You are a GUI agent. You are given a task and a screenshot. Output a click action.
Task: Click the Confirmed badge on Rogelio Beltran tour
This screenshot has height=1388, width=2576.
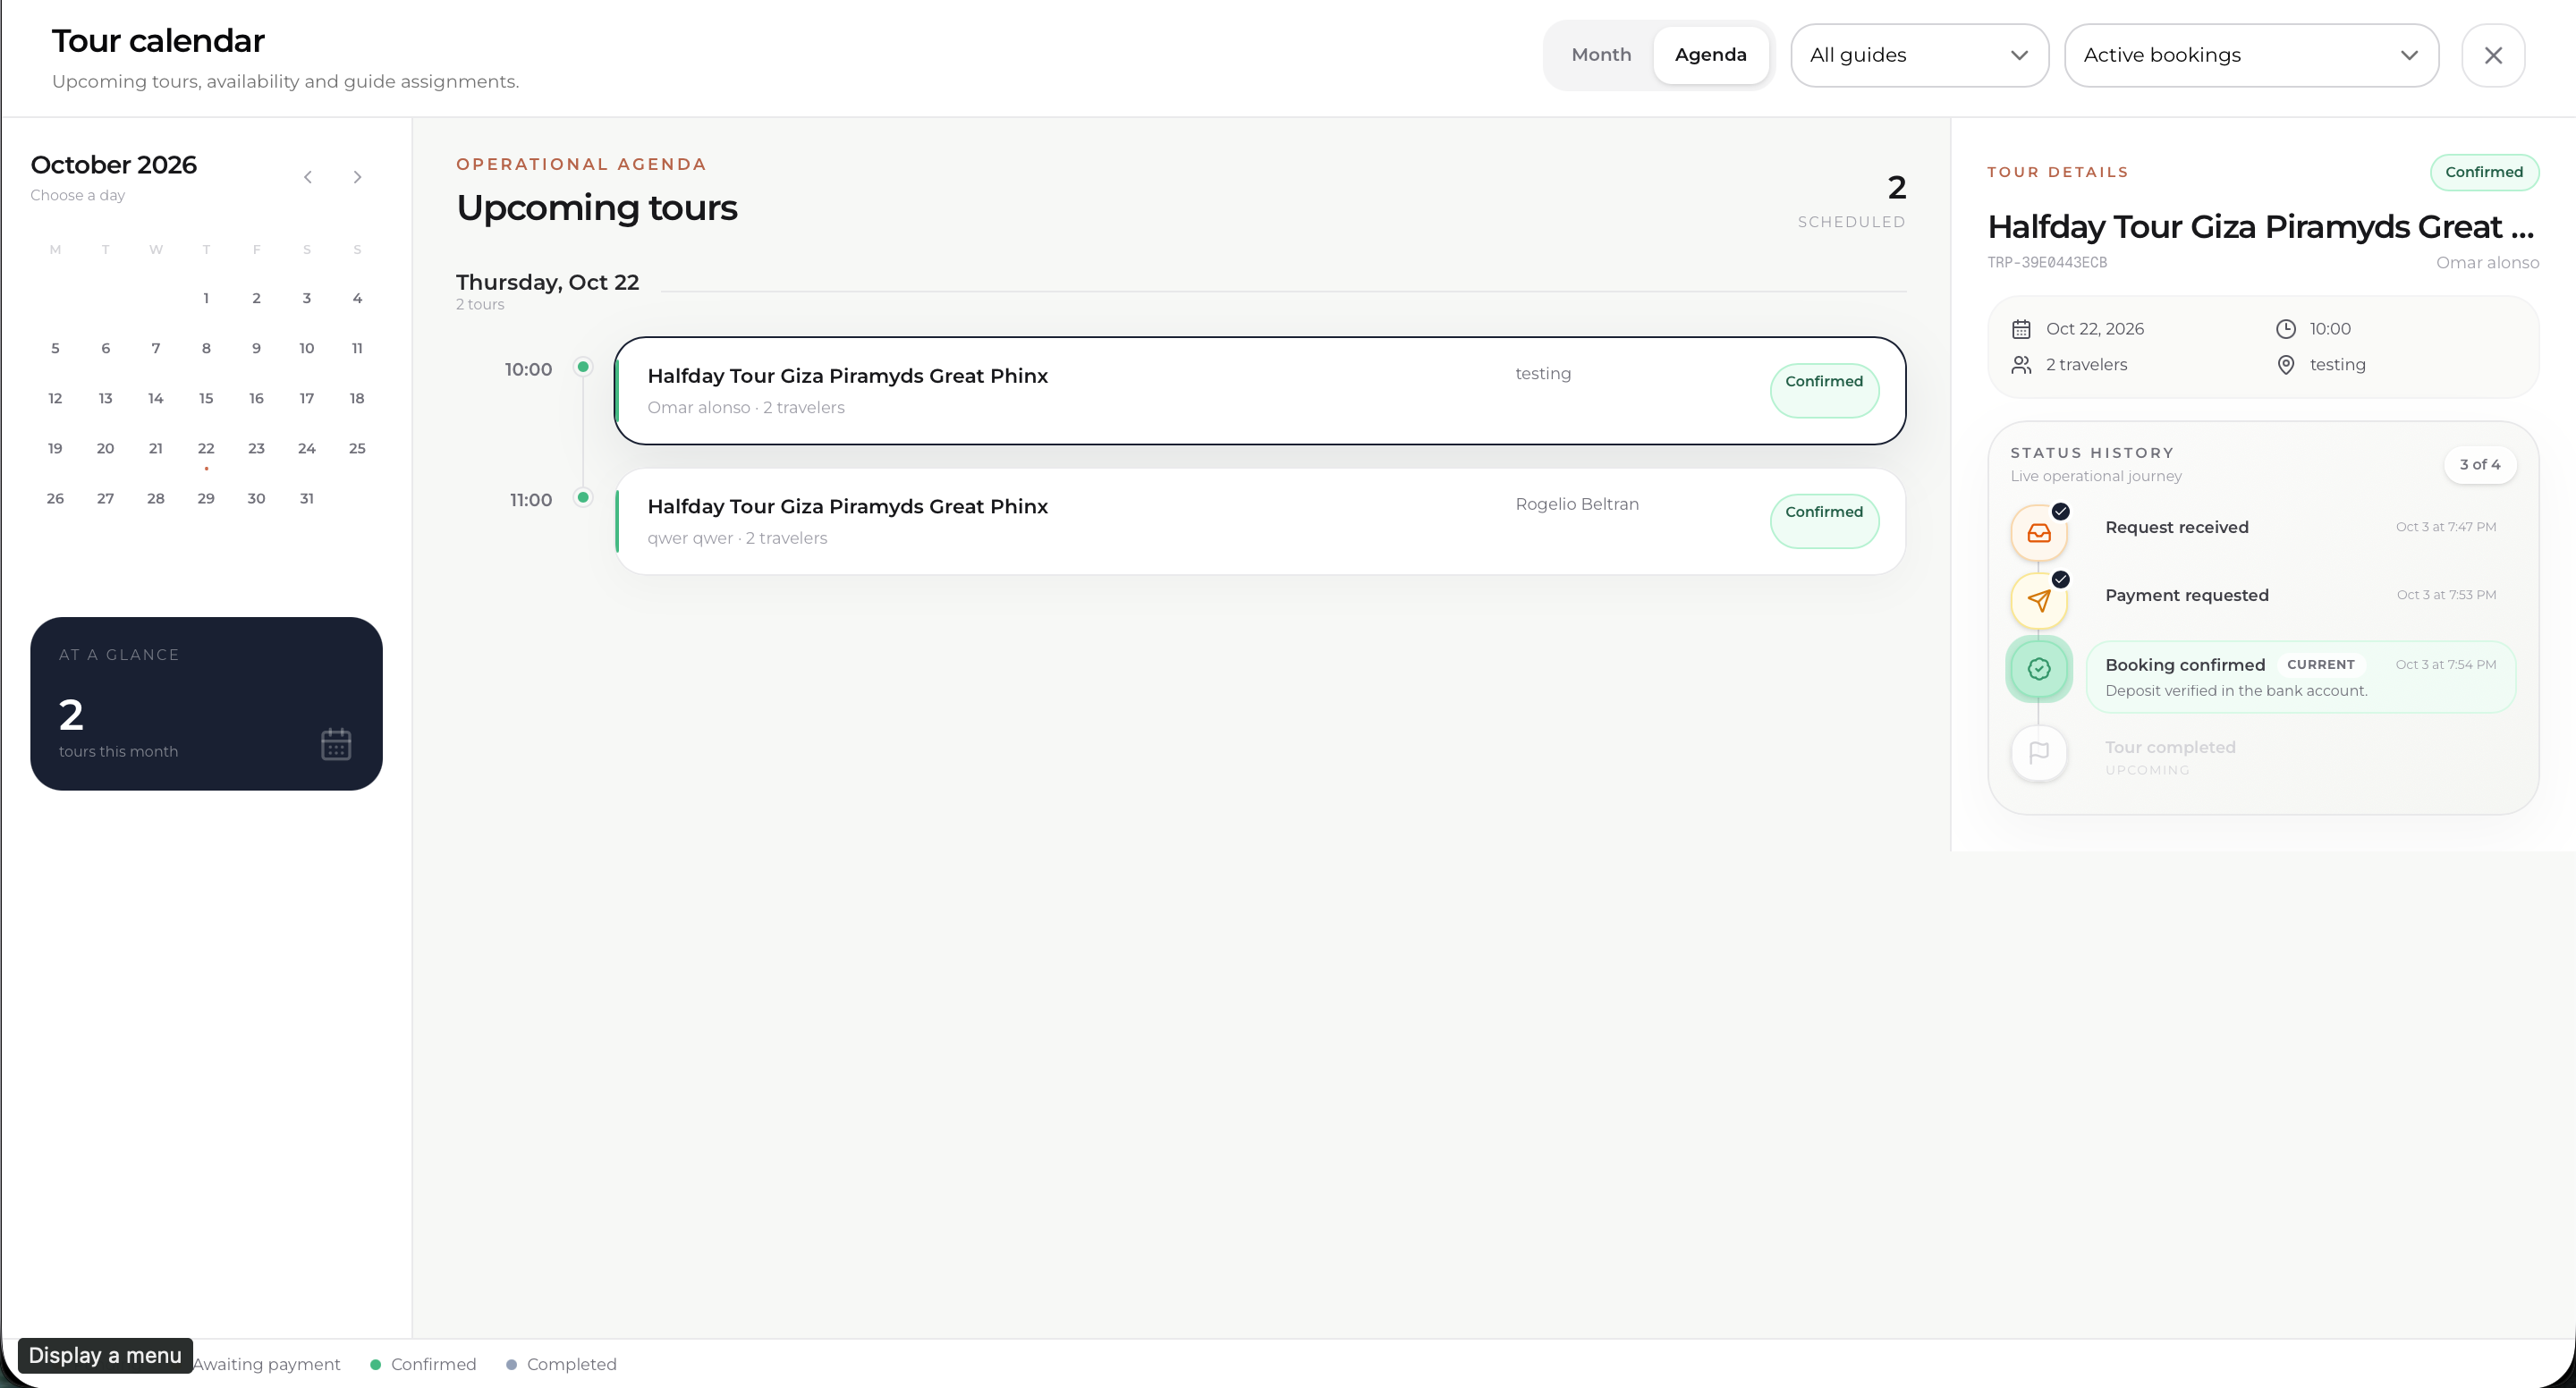[1824, 521]
